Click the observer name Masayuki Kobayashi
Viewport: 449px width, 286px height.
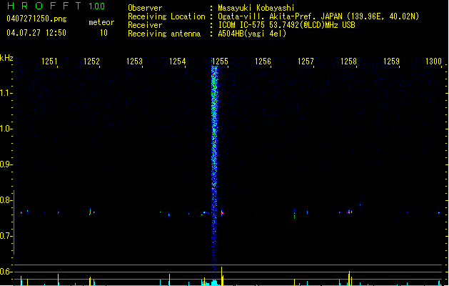[x=256, y=8]
